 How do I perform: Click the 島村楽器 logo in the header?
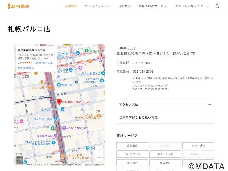tap(19, 6)
